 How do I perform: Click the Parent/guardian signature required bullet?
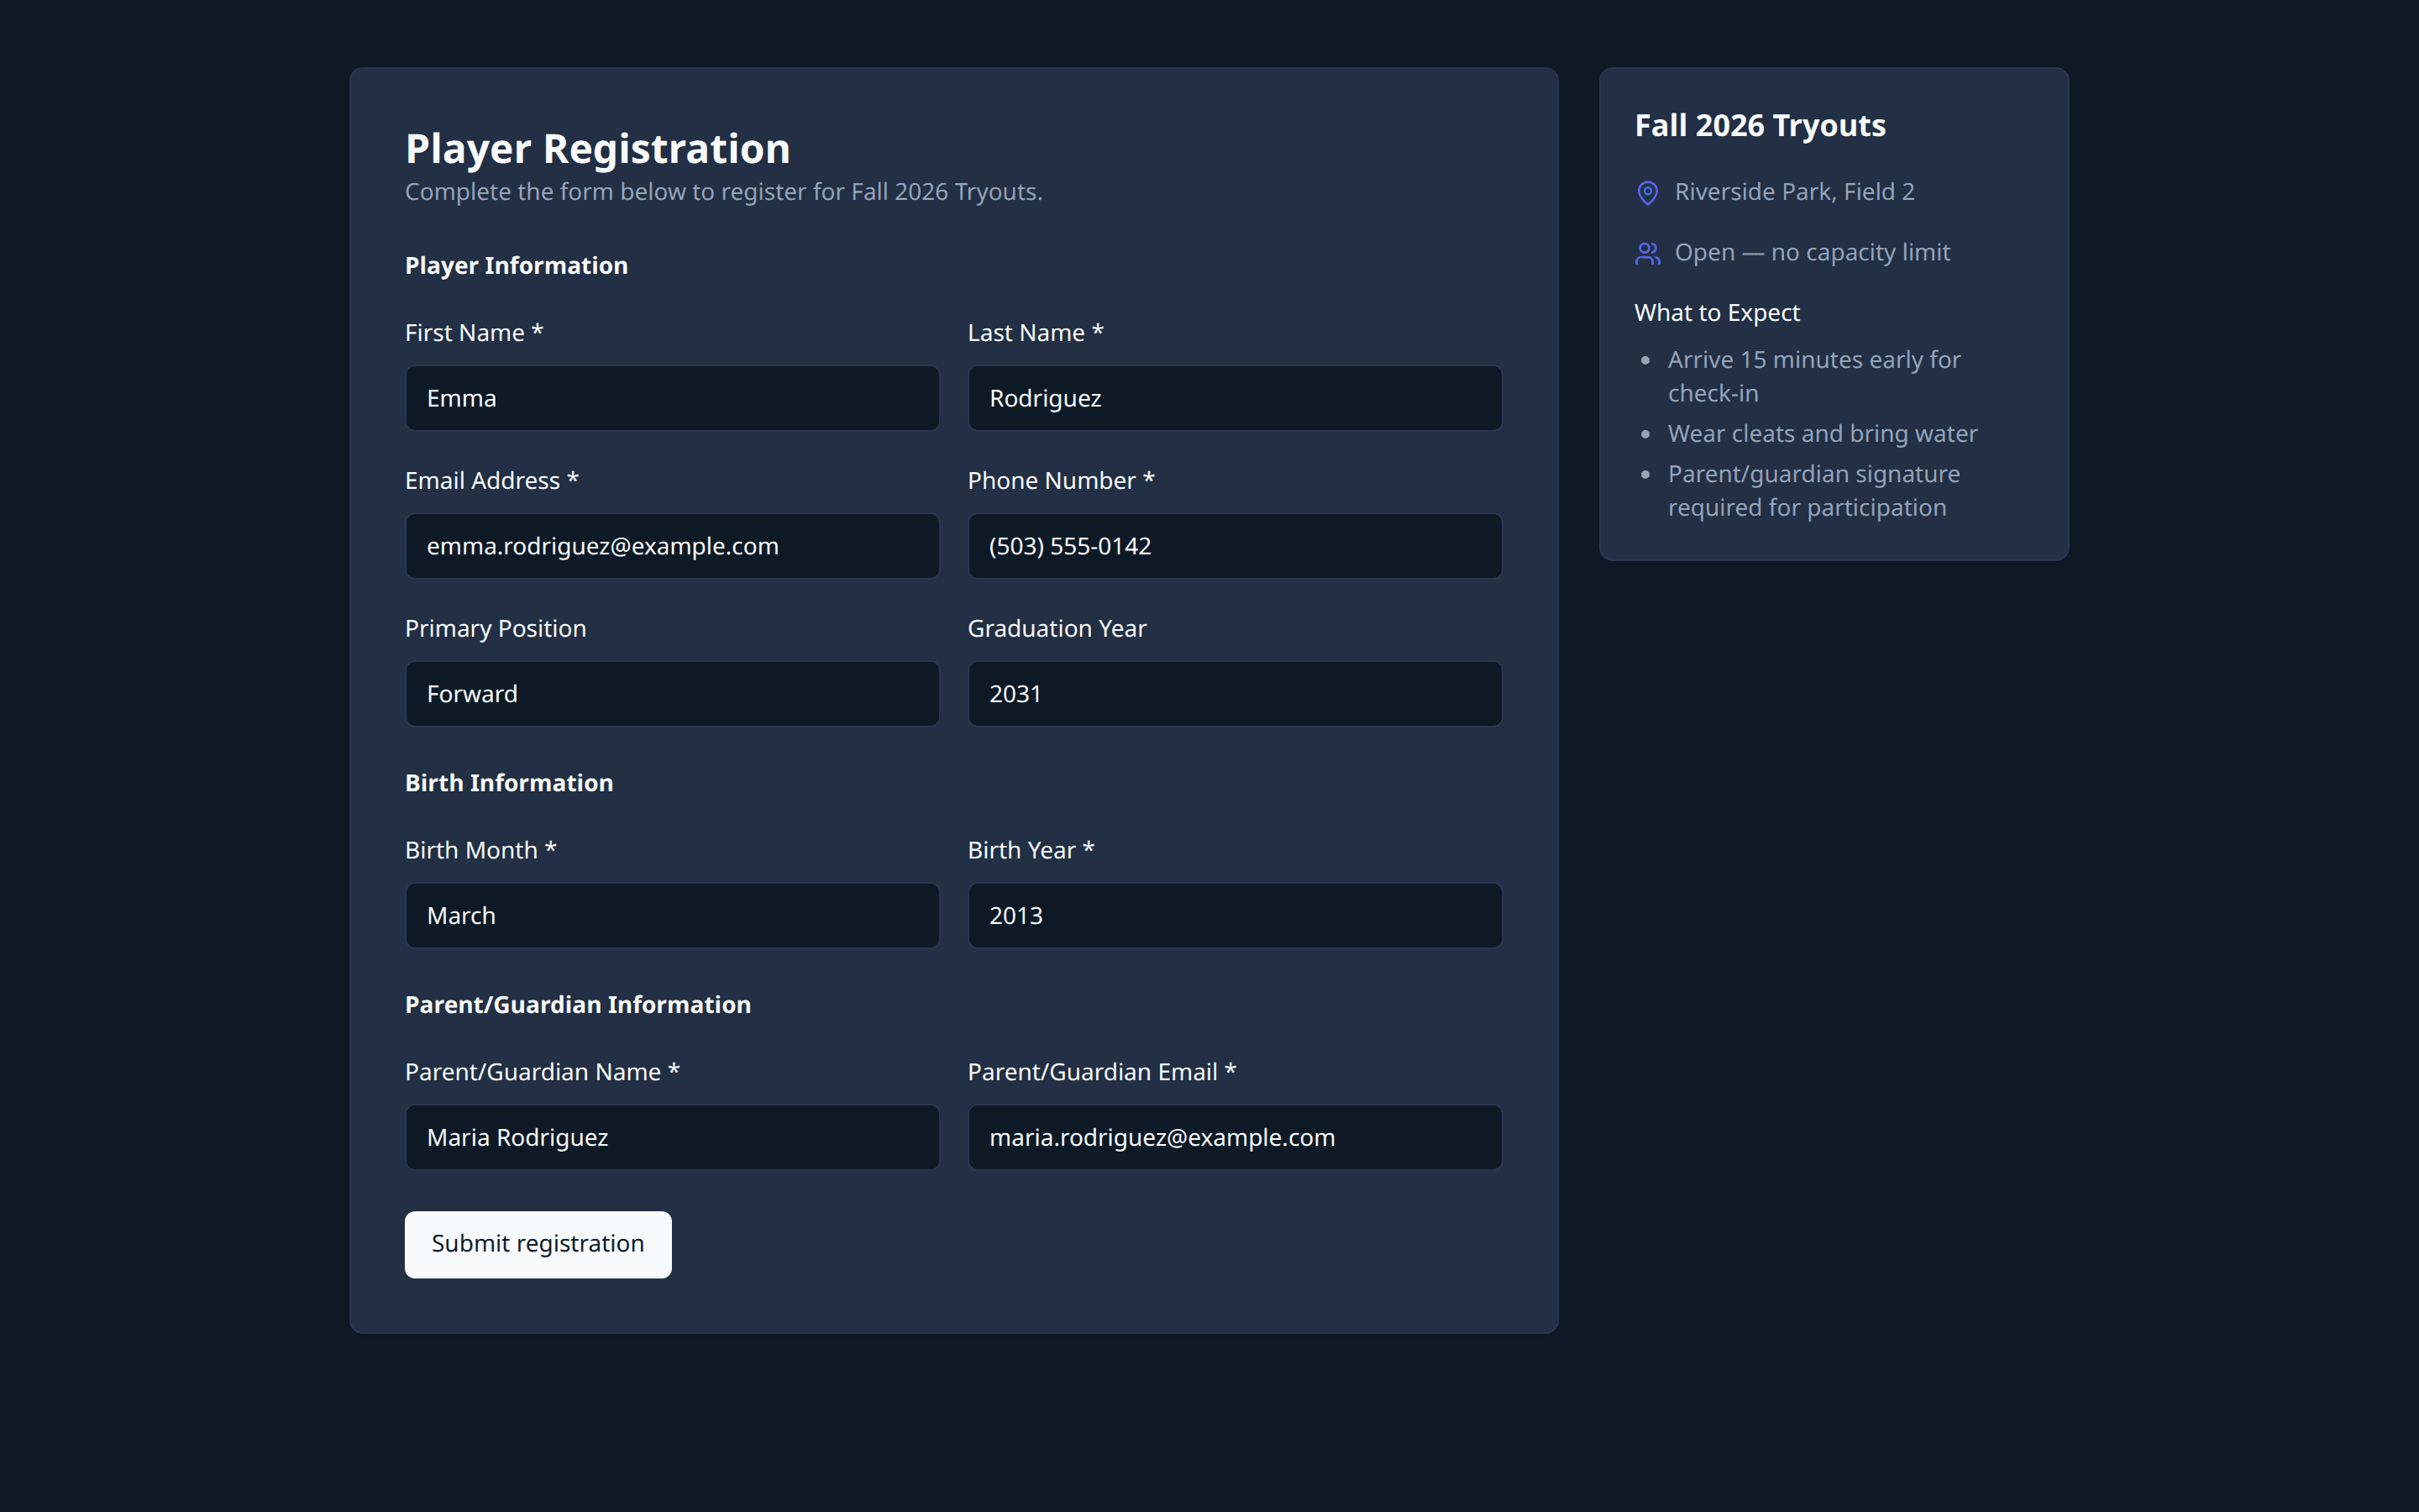[1813, 491]
